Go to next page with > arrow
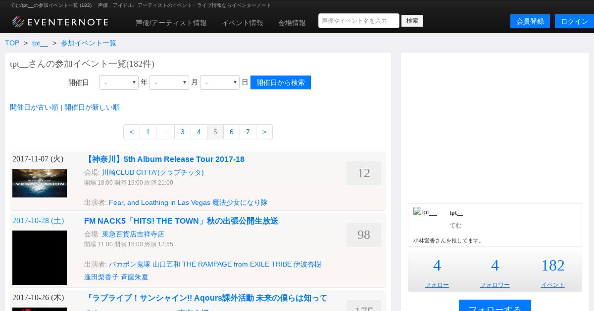The width and height of the screenshot is (594, 311). [x=264, y=132]
